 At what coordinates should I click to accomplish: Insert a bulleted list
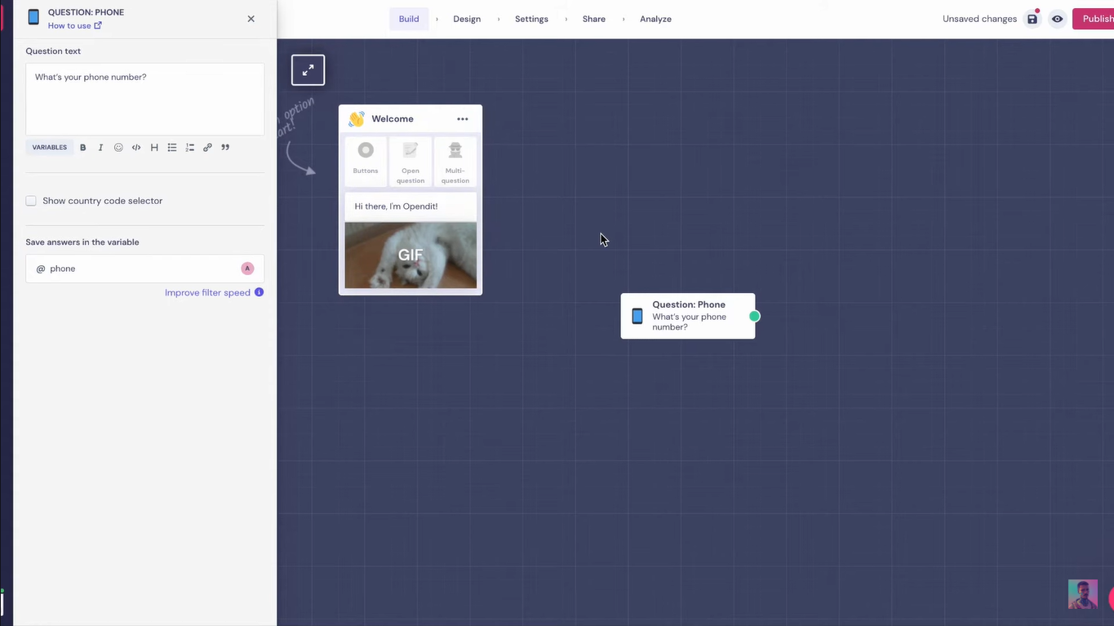pos(172,148)
